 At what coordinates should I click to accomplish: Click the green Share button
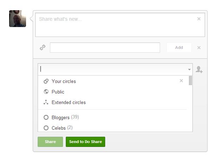pos(50,142)
